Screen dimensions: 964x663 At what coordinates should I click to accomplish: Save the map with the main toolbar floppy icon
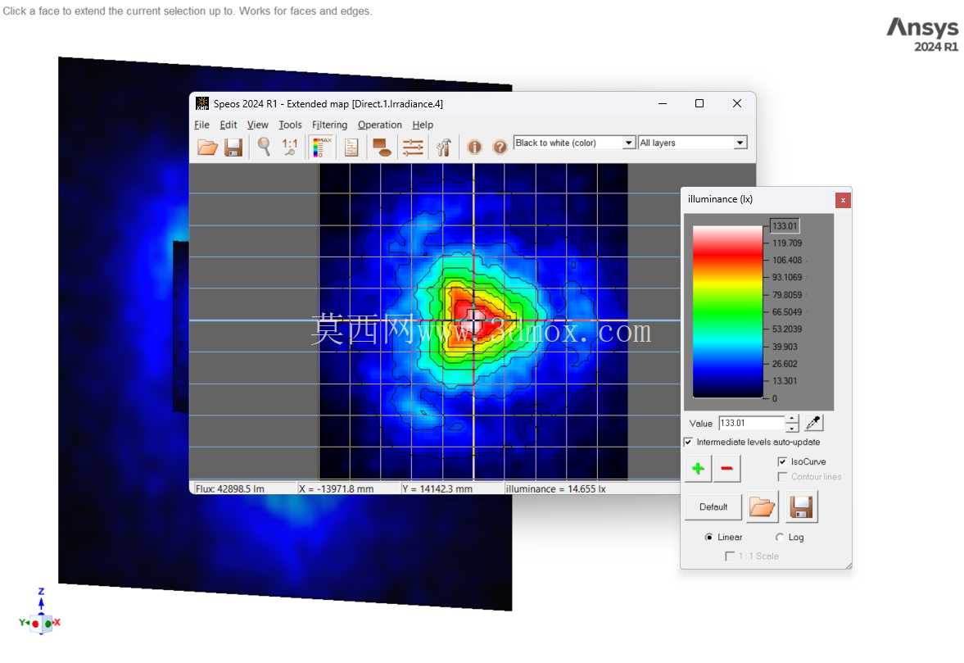(233, 147)
